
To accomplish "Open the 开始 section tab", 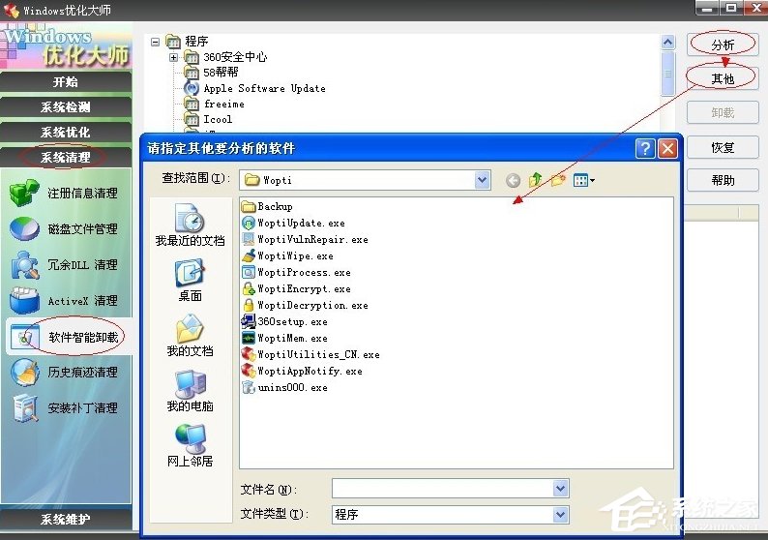I will coord(66,81).
